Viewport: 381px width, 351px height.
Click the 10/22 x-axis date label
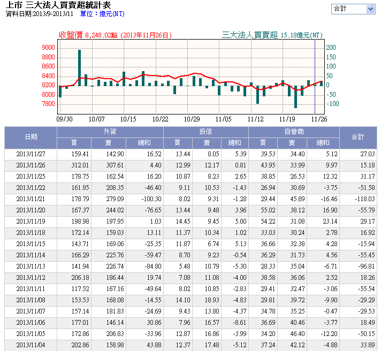click(x=161, y=119)
